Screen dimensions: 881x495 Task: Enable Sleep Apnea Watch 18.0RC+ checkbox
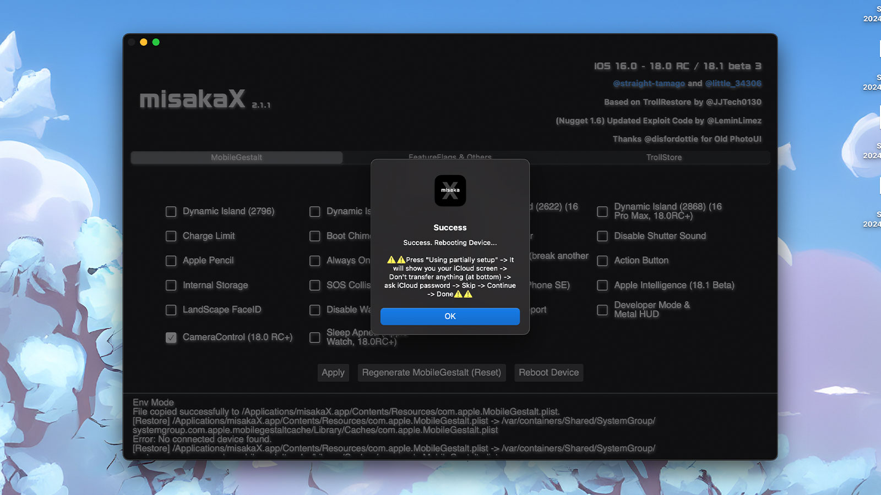tap(315, 338)
